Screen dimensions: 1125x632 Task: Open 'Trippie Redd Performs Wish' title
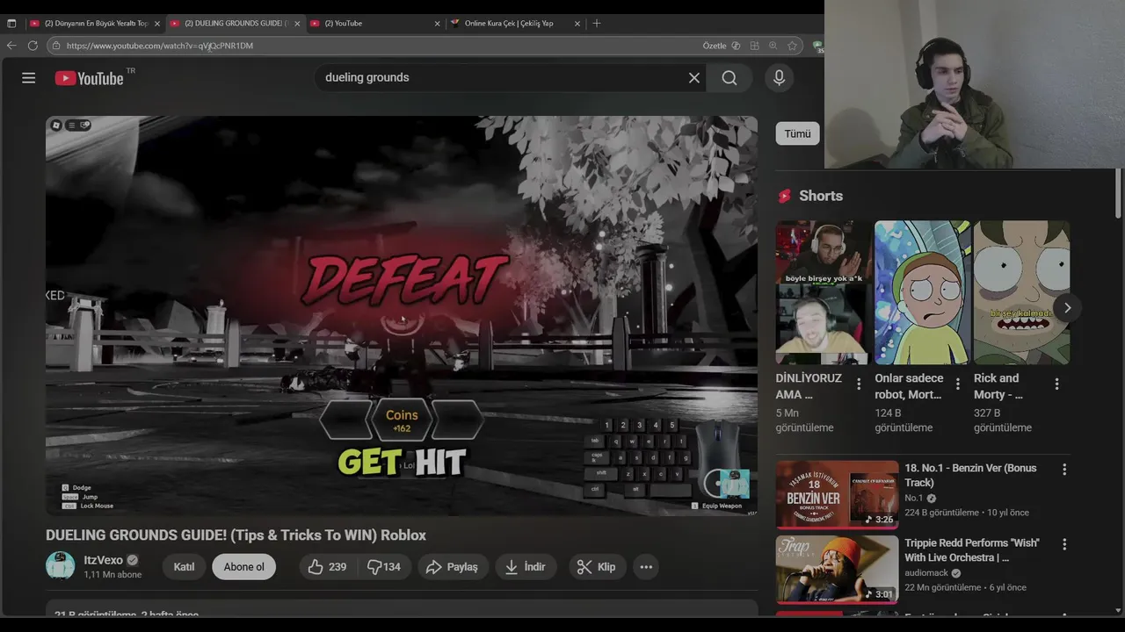pos(971,550)
